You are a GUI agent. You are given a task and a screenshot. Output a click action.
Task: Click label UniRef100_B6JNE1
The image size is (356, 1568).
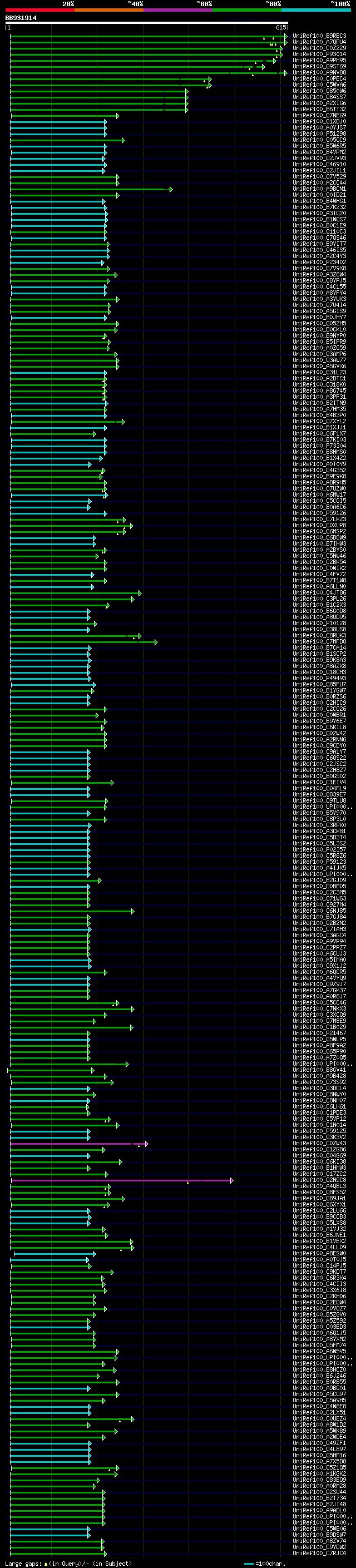click(319, 1235)
